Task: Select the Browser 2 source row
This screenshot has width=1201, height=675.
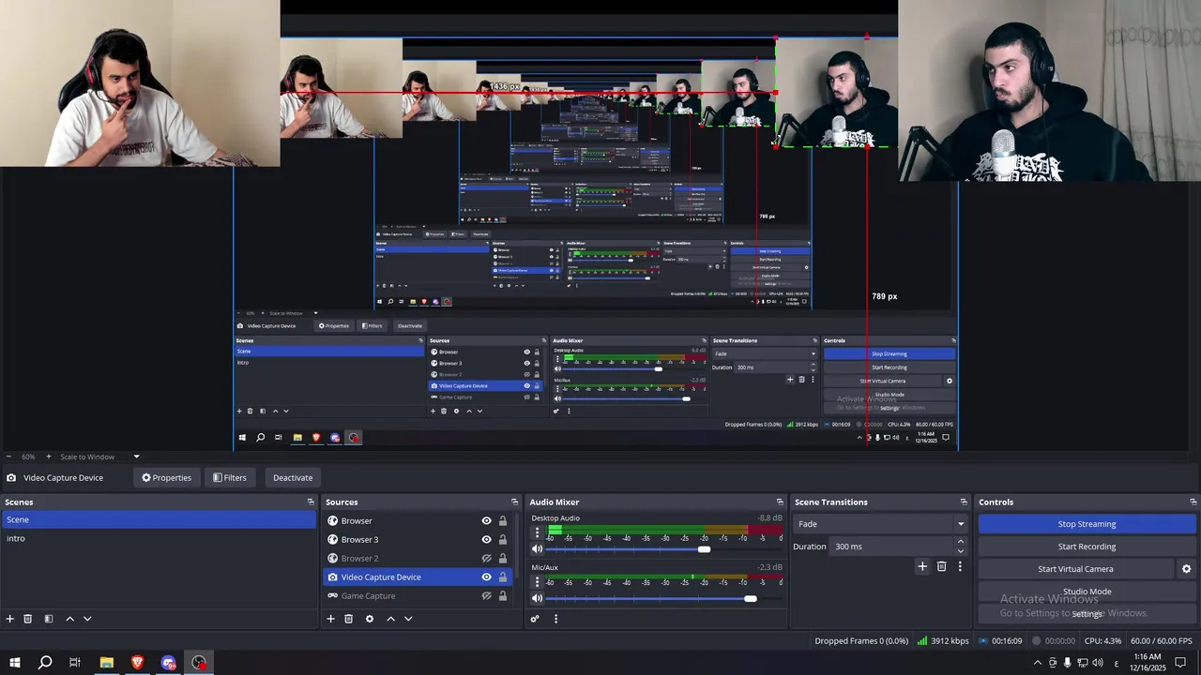Action: (x=418, y=559)
